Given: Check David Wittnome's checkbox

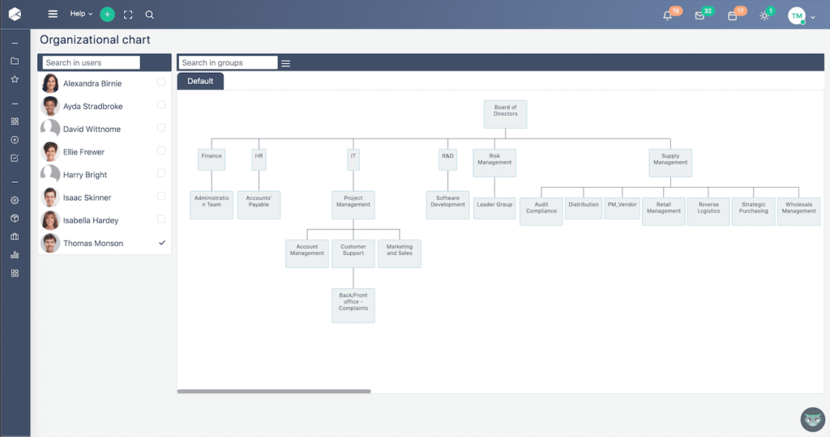Looking at the screenshot, I should [x=161, y=127].
